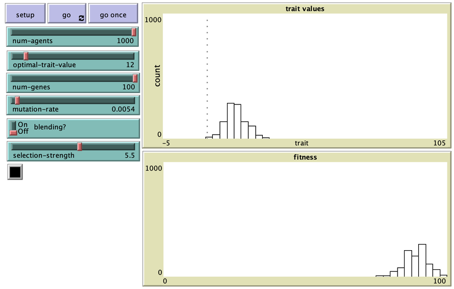Click the setup button
The height and width of the screenshot is (289, 454).
point(25,13)
